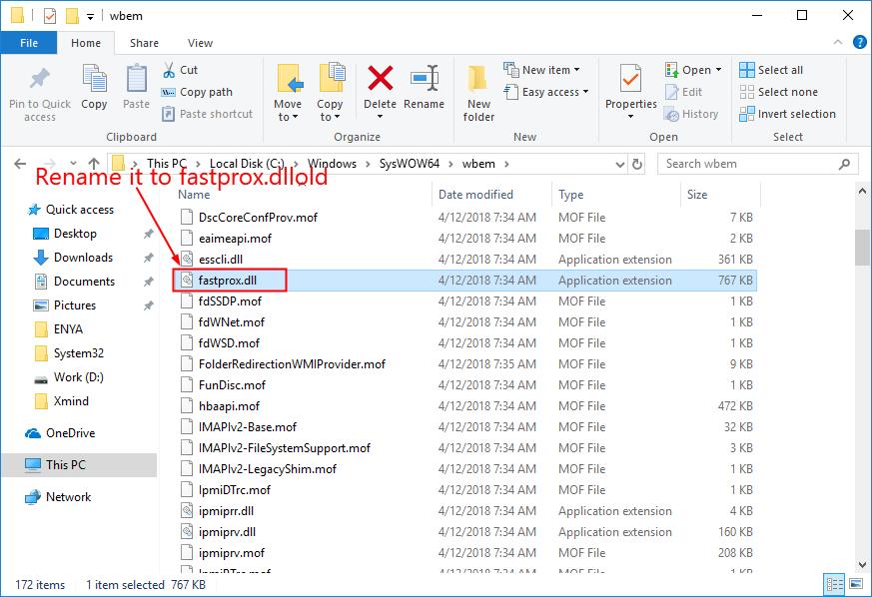Sort files by the Date modified column
Screen dimensions: 872x597
pyautogui.click(x=477, y=194)
